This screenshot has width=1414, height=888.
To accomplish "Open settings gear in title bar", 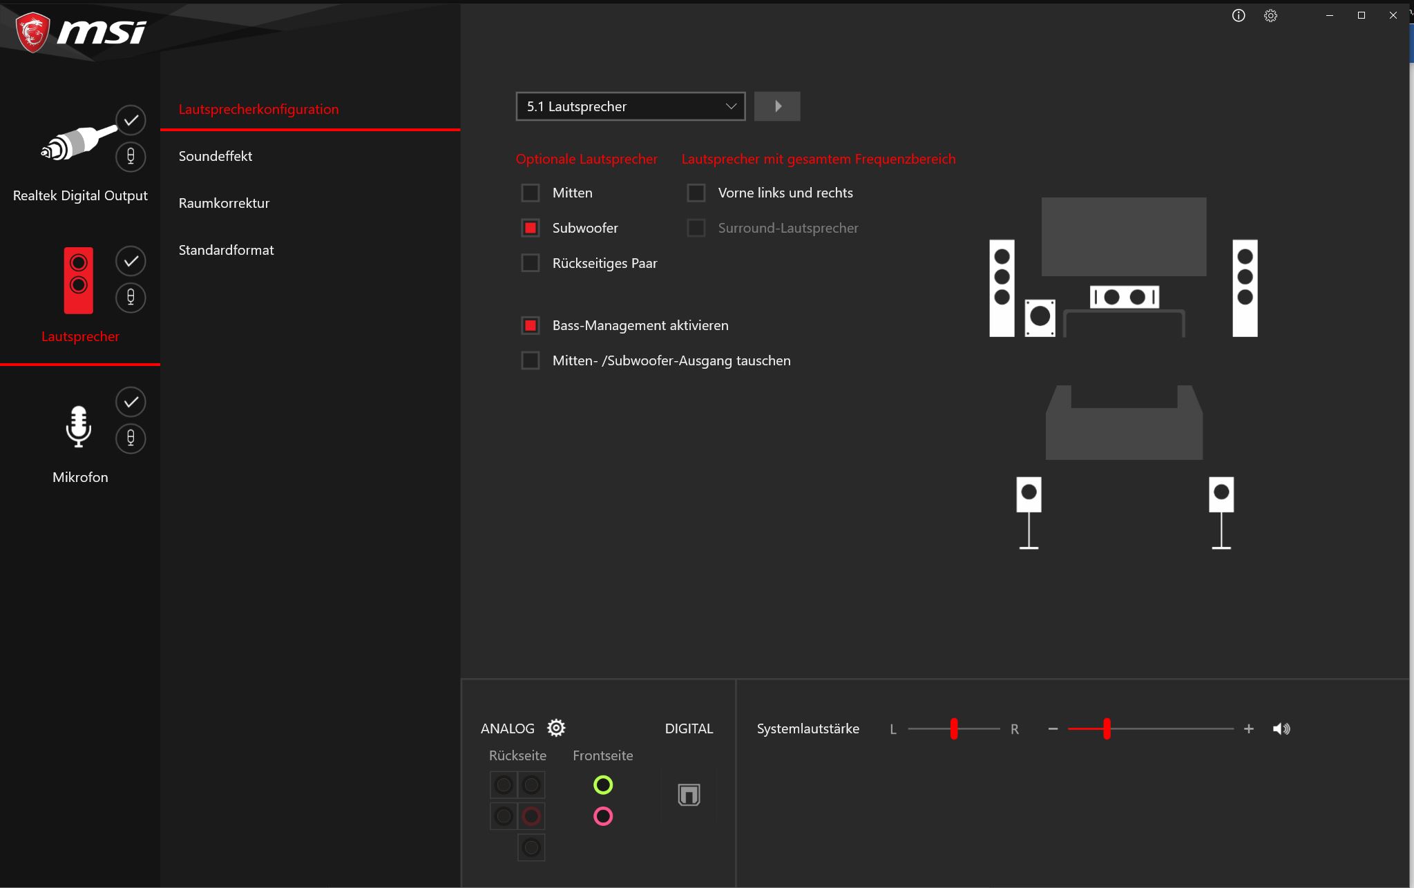I will tap(1270, 15).
